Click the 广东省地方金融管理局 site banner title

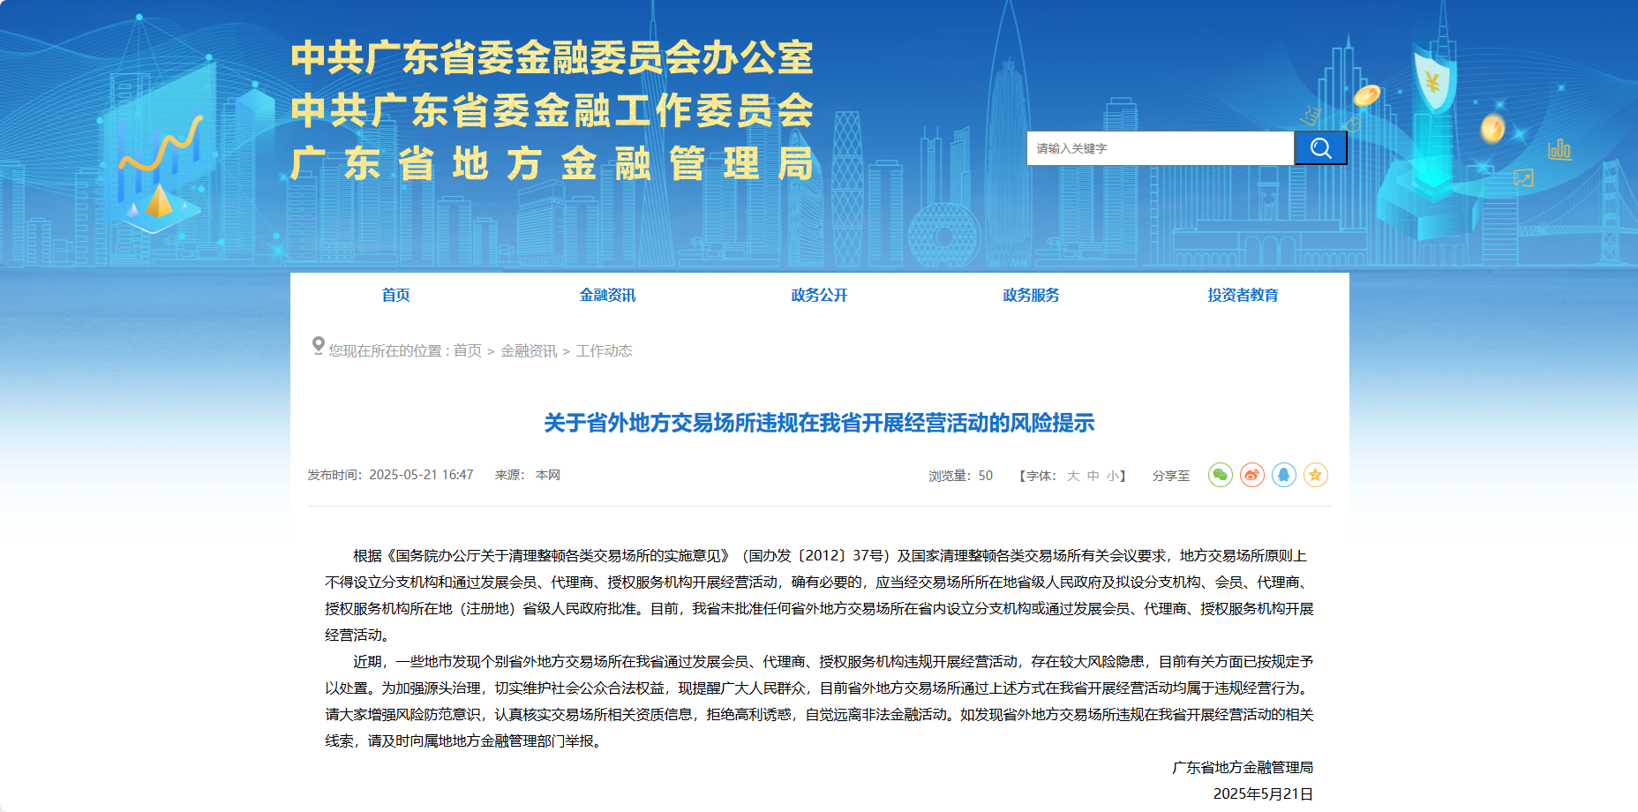coord(552,164)
